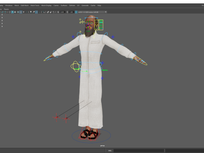Open the Surfaces menu

(64, 6)
